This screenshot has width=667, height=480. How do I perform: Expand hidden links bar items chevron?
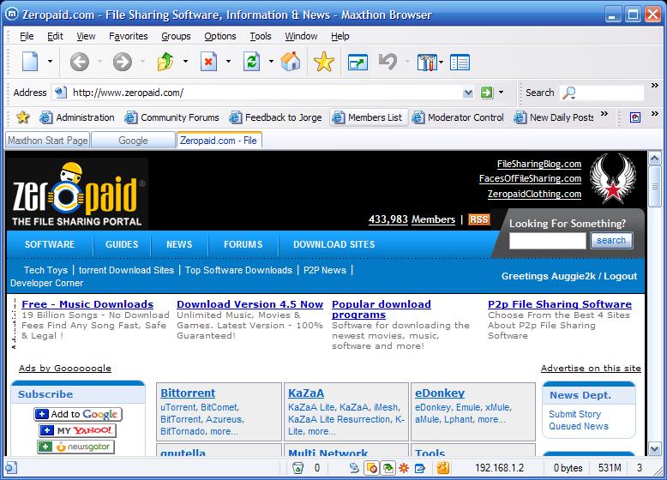[604, 113]
